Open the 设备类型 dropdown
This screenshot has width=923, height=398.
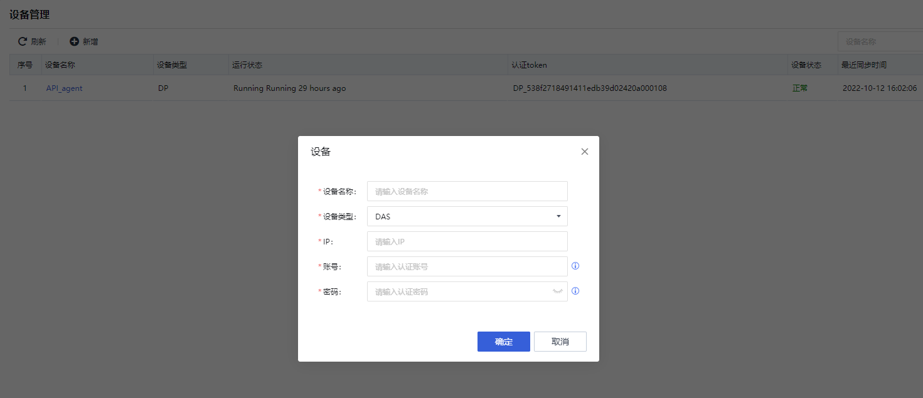467,216
